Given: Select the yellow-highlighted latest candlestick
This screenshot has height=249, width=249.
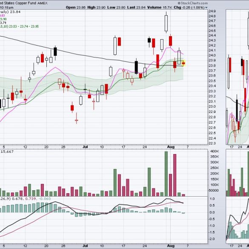Looking at the screenshot, I should click(x=183, y=63).
